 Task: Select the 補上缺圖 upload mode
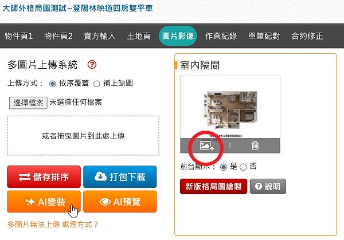(96, 84)
